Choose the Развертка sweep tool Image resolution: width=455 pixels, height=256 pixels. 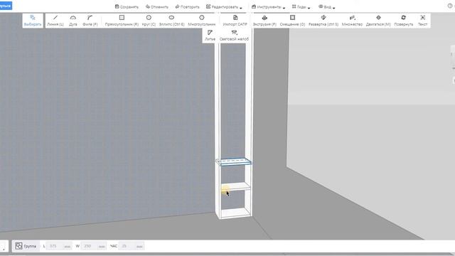click(x=323, y=21)
